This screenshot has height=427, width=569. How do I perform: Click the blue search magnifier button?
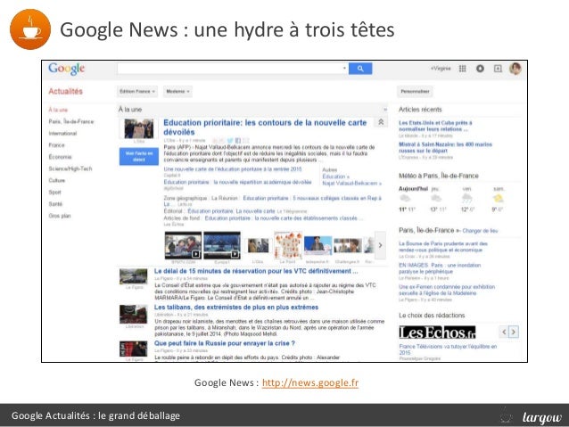(360, 69)
